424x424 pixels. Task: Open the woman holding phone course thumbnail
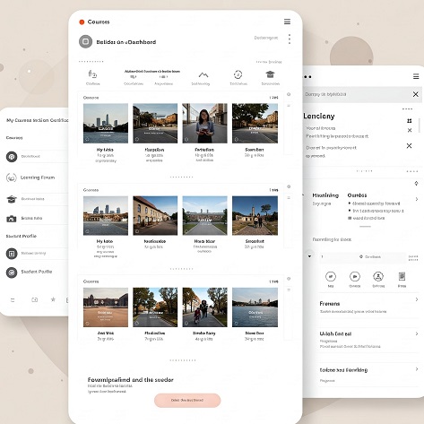tap(204, 124)
